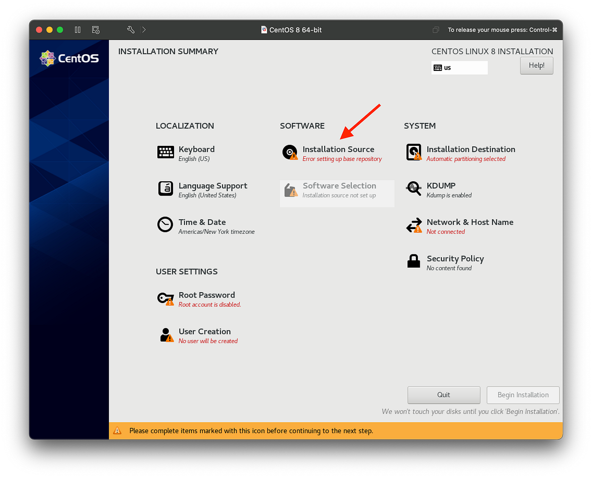Open the Language Support icon
The height and width of the screenshot is (478, 592).
point(165,188)
